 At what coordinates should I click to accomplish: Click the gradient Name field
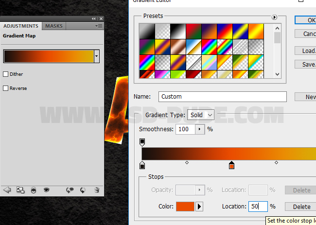tap(223, 97)
